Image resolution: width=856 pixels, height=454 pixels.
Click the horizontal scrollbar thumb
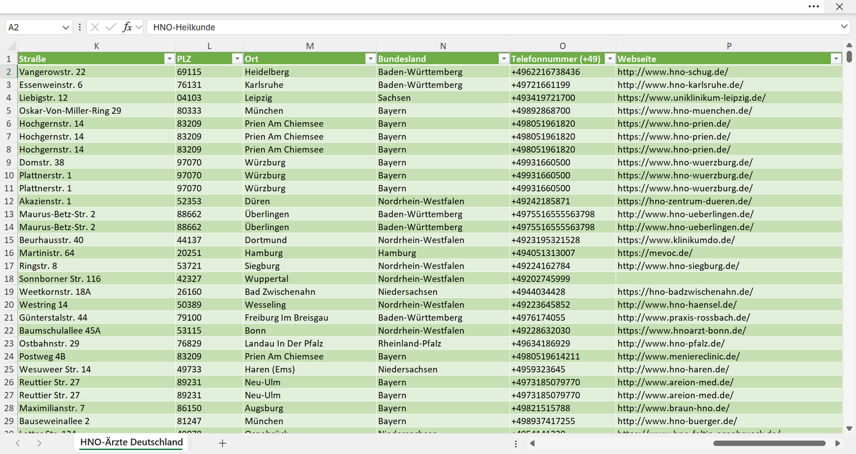pyautogui.click(x=769, y=443)
